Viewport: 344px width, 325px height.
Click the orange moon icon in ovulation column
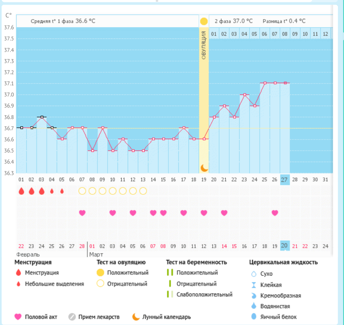coord(204,168)
